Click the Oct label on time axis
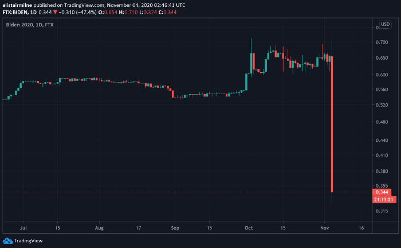401x248 pixels. click(249, 228)
